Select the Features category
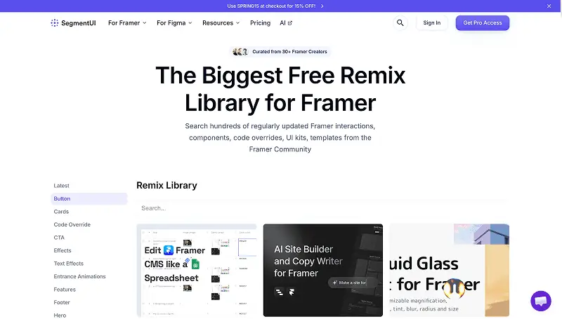 click(x=89, y=290)
